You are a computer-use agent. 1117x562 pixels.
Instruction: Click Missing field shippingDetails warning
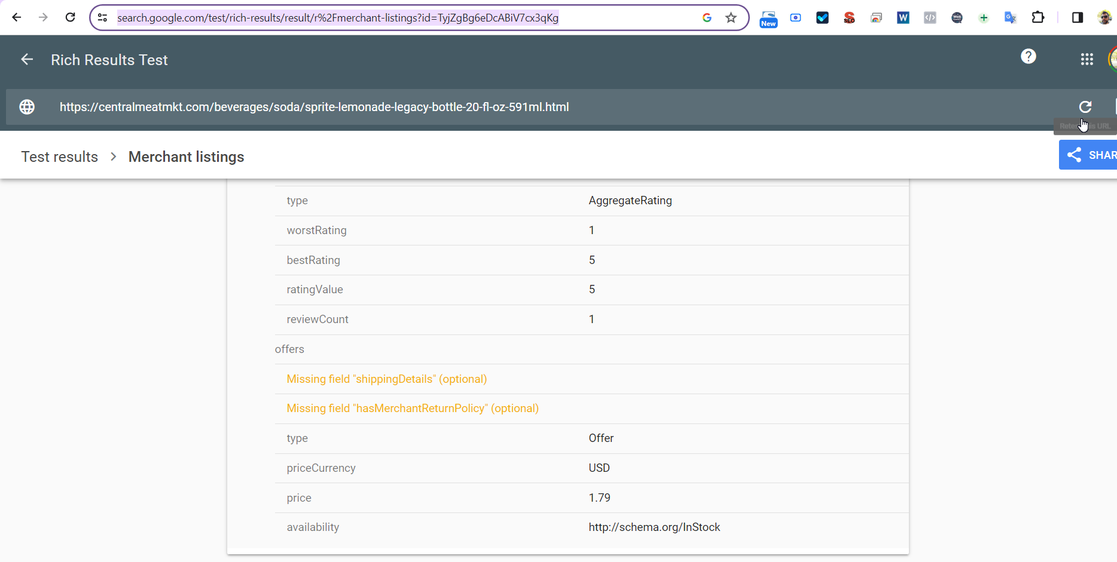coord(387,379)
